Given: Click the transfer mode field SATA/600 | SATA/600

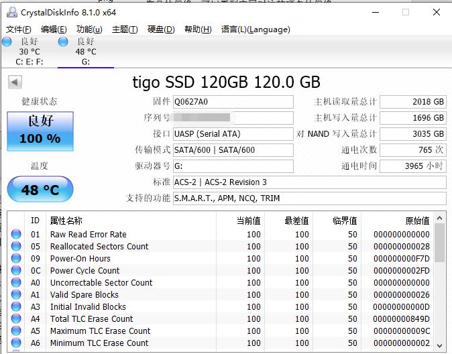Looking at the screenshot, I should (x=233, y=150).
